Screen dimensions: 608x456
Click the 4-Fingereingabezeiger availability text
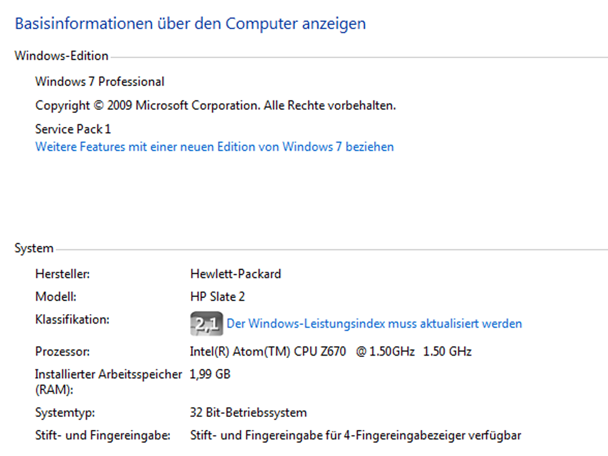click(356, 435)
